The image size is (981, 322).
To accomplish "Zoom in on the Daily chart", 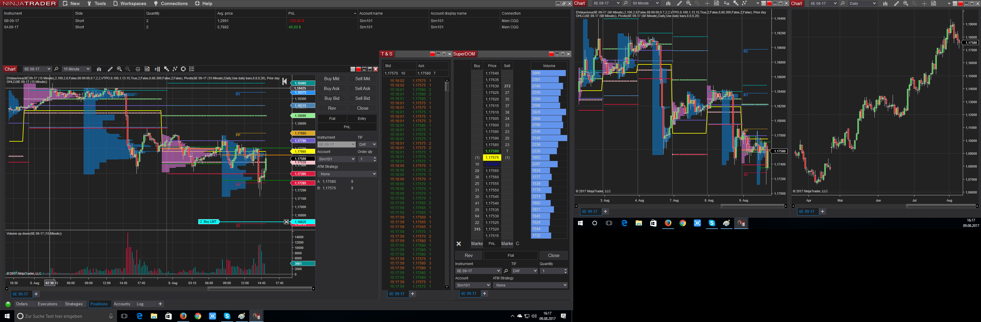I will point(905,3).
